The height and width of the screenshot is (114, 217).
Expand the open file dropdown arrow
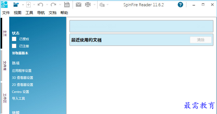click(23, 5)
